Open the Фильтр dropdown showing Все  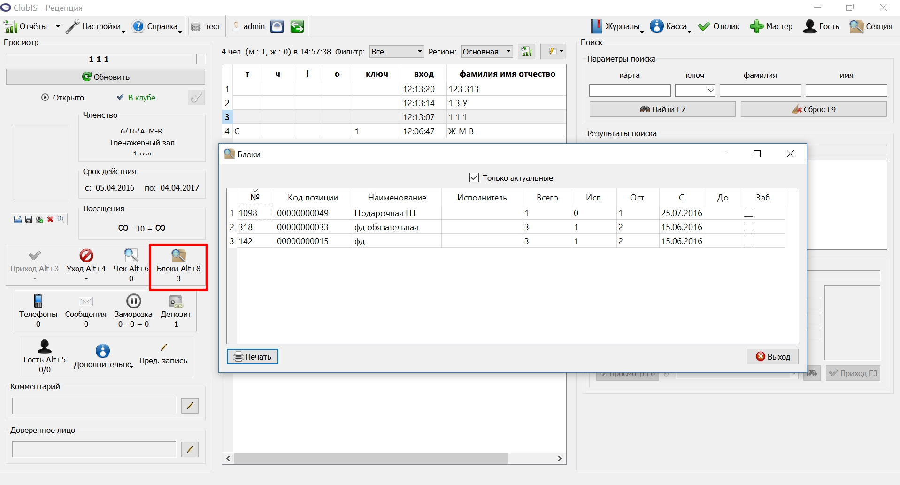click(x=397, y=52)
